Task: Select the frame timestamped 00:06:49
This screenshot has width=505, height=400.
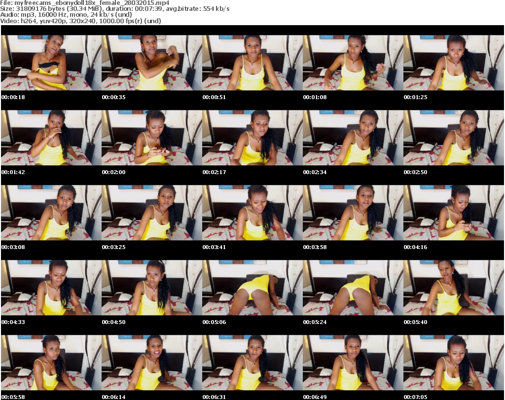Action: (353, 363)
